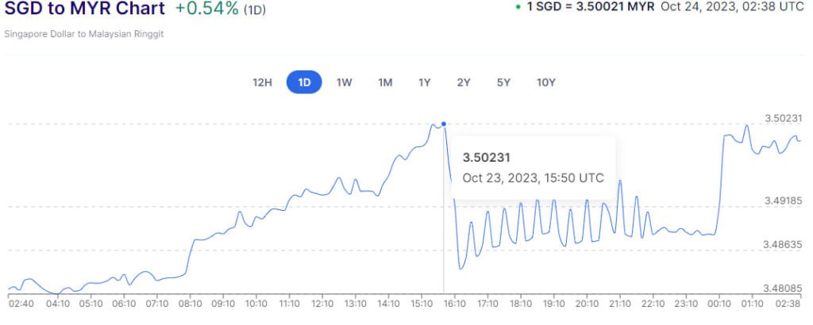Screen dimensions: 813x325
Task: Click the 3.48635 y-axis label
Action: (x=784, y=245)
